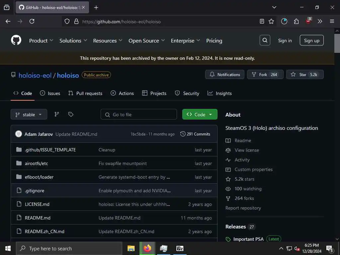
Task: View tags via the tag icon
Action: pos(71,114)
